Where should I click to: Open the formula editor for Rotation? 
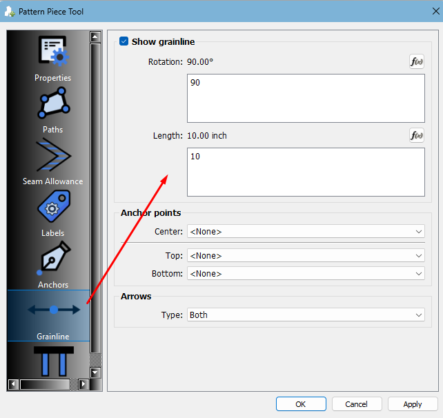(x=416, y=62)
